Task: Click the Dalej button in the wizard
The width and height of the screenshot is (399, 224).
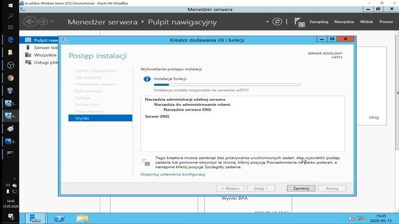Action: point(261,189)
